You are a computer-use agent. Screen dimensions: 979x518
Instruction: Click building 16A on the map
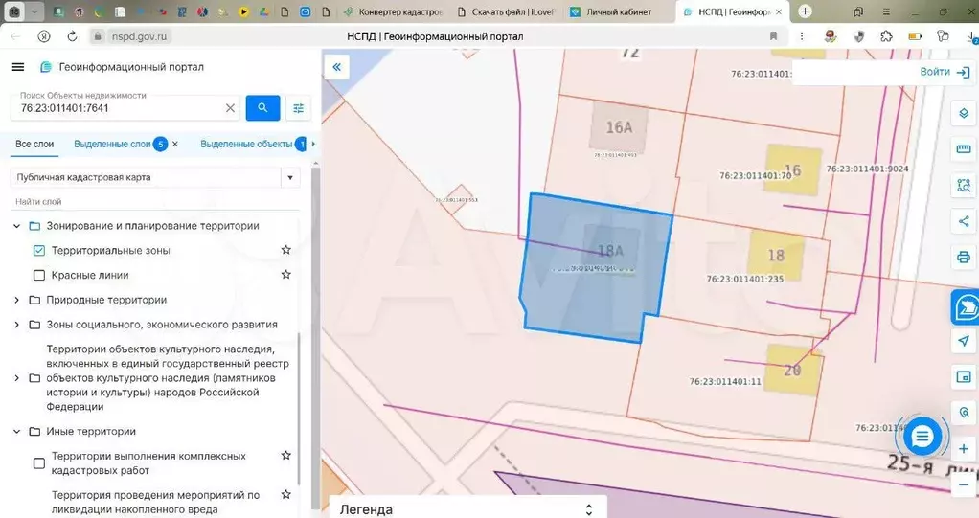pyautogui.click(x=619, y=126)
